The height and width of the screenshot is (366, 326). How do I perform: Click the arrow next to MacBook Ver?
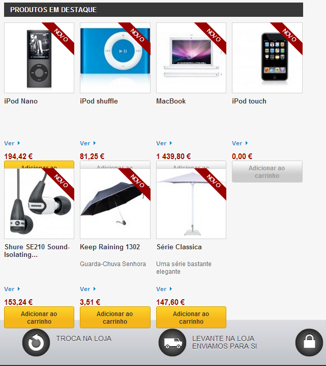171,143
